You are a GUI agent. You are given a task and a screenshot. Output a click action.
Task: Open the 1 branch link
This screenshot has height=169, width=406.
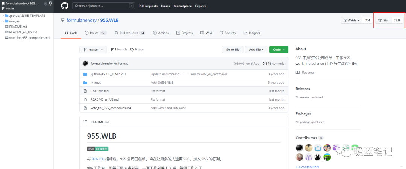(x=118, y=49)
